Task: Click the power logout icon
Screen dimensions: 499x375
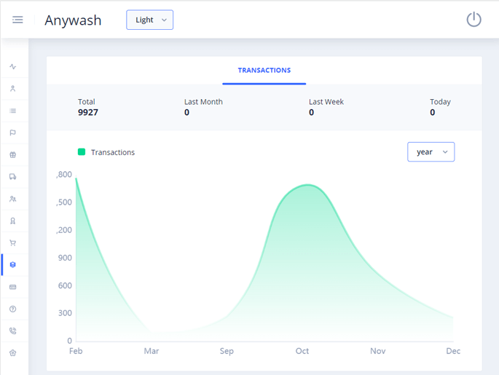Action: pos(474,20)
